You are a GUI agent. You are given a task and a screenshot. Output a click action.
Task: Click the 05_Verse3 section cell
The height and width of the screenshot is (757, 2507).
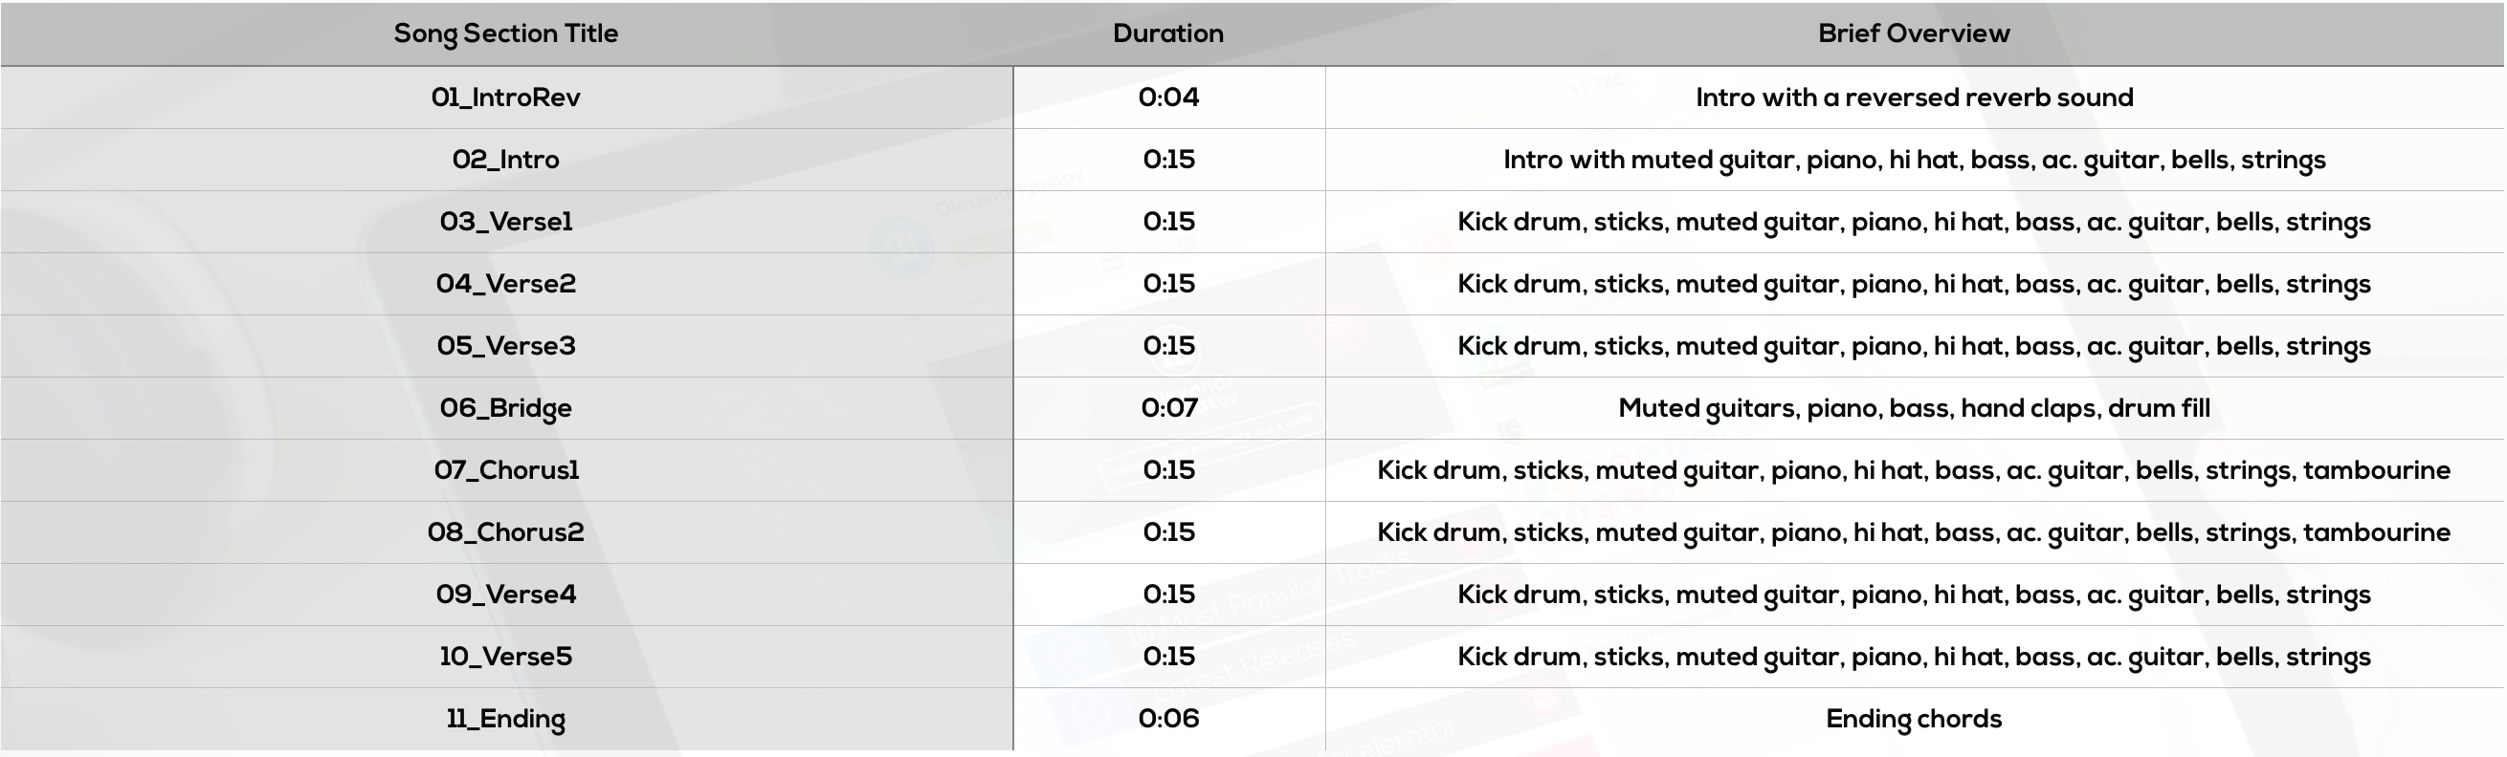click(505, 346)
